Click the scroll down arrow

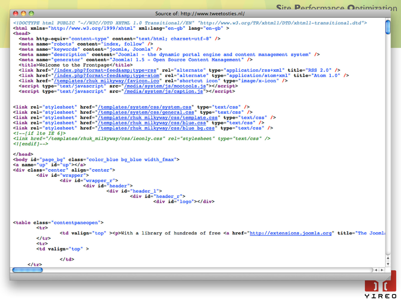tap(388, 264)
